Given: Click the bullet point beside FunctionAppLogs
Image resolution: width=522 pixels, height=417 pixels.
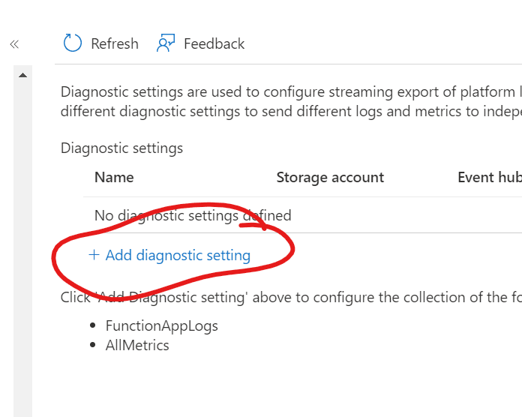Looking at the screenshot, I should click(x=93, y=325).
